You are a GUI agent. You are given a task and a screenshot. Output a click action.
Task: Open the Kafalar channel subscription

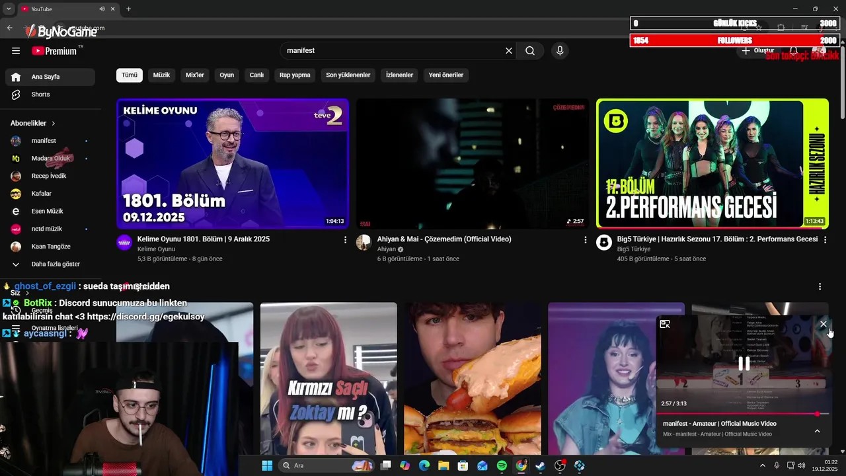coord(50,194)
